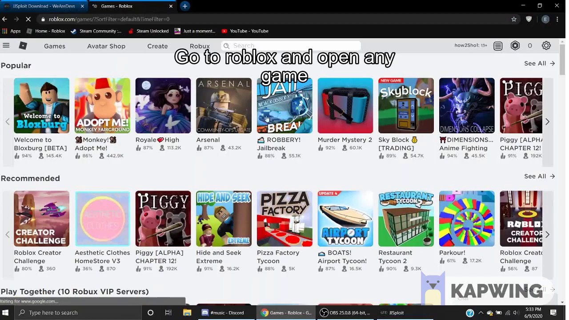
Task: Open Murder Mystery 2 thumbnail
Action: [345, 105]
